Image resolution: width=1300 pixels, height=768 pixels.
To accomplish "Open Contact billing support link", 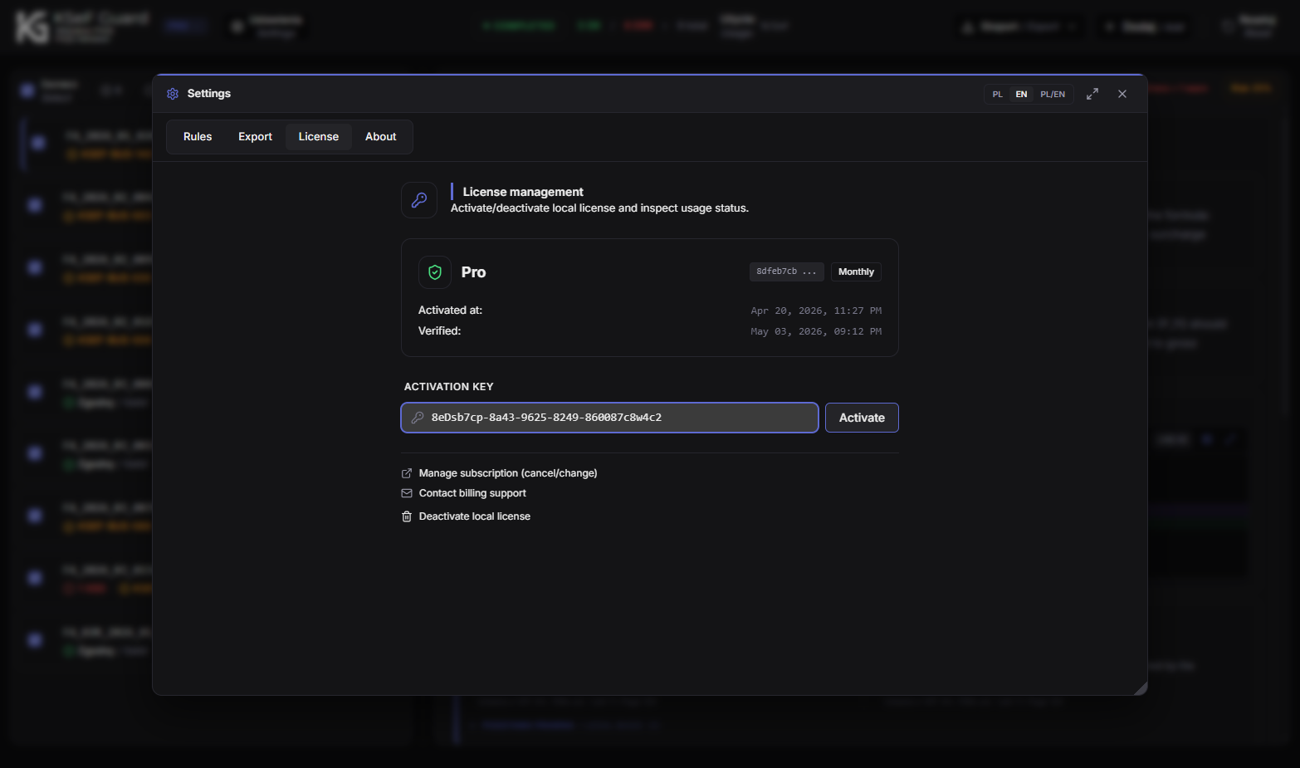I will coord(472,493).
